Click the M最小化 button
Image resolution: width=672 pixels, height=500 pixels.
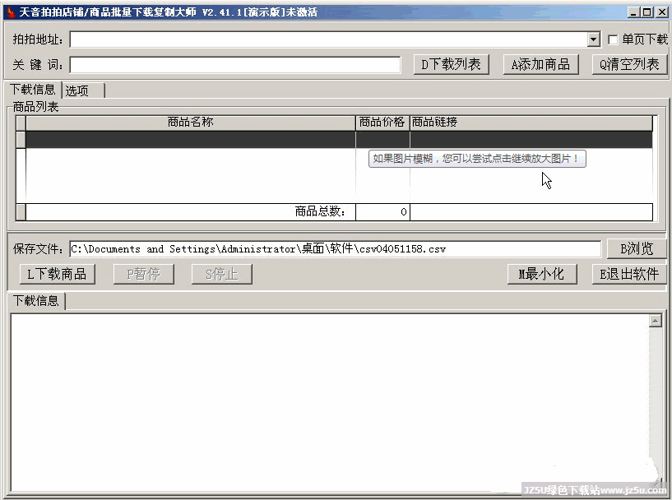(x=542, y=274)
